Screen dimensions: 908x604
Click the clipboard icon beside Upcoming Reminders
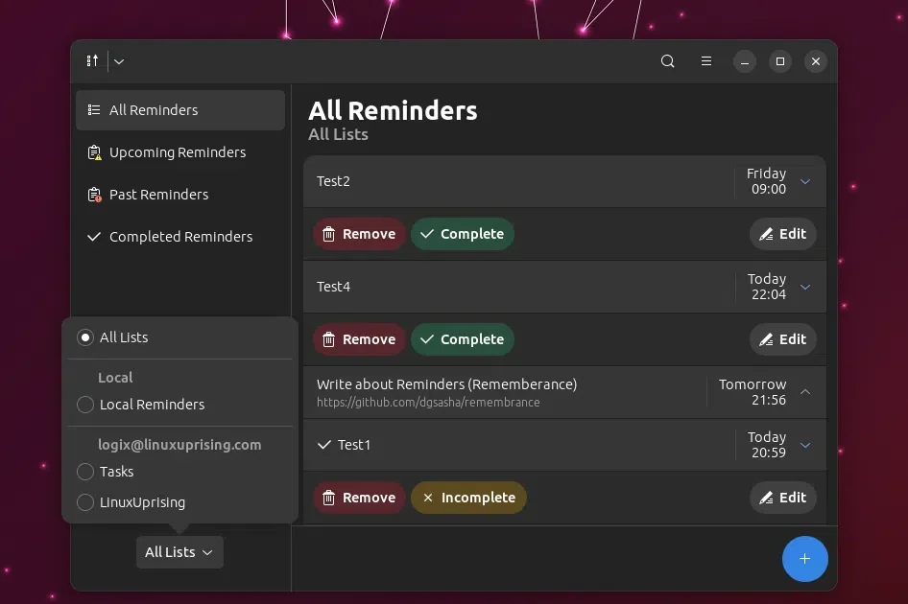pos(93,151)
